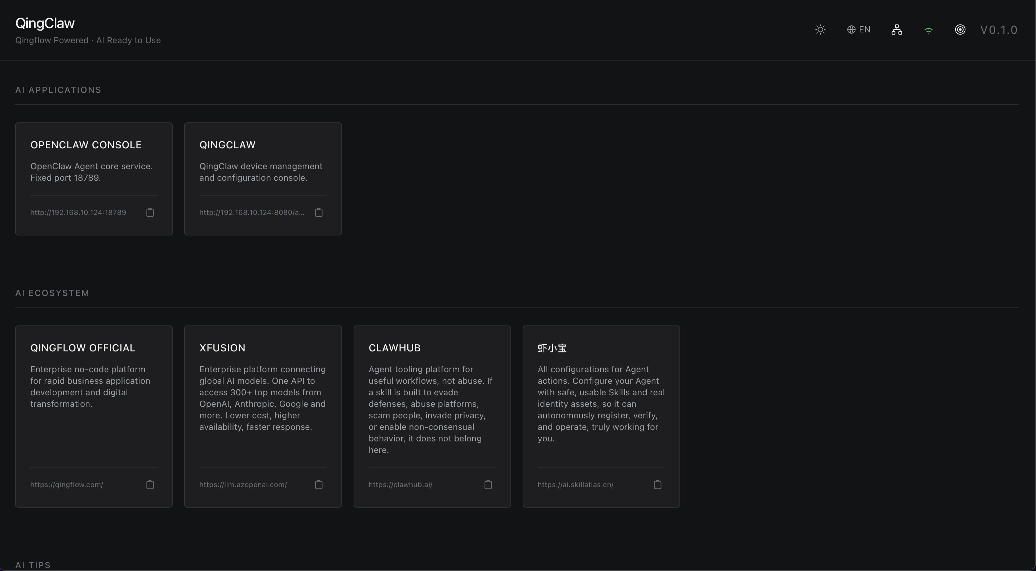The height and width of the screenshot is (571, 1036).
Task: Open the OpenClaw Console card title
Action: pyautogui.click(x=86, y=145)
